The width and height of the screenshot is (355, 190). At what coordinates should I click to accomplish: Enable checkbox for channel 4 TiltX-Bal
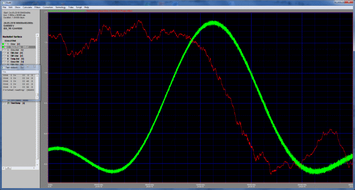(x=3, y=53)
